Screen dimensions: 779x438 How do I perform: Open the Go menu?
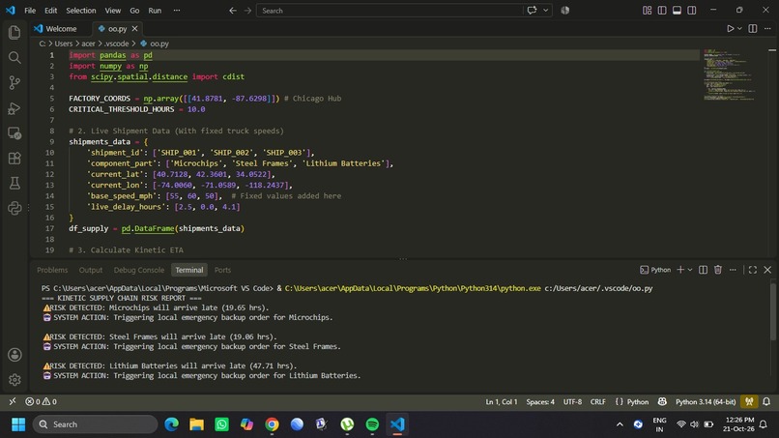[x=134, y=11]
